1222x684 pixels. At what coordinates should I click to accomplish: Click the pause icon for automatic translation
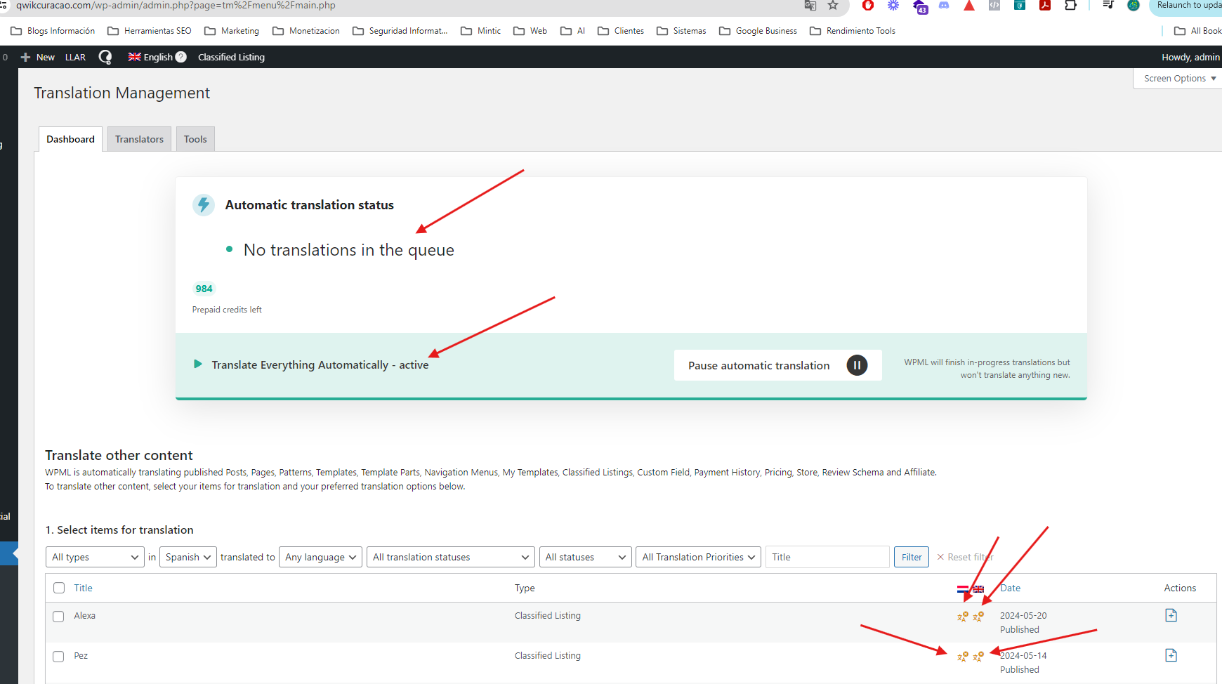(x=857, y=365)
